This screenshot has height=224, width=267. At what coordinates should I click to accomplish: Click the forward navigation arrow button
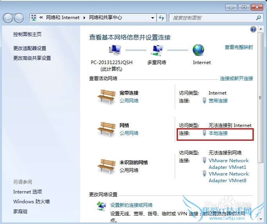click(19, 18)
